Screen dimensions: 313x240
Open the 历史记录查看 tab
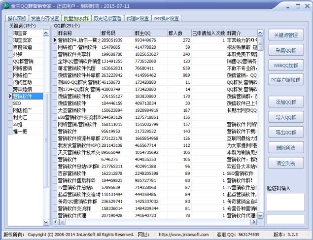[107, 18]
